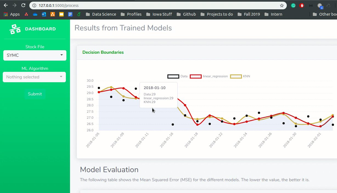Viewport: 337px width, 193px height.
Task: Open the Outlook bookmark icon
Action: 44,14
